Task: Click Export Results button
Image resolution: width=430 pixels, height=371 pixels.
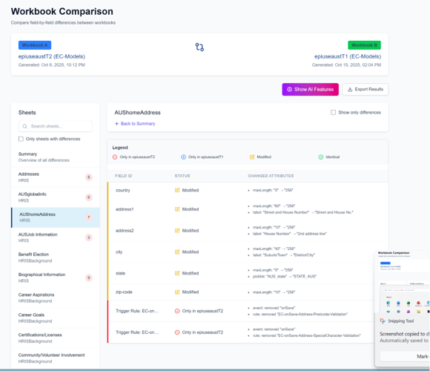Action: point(365,89)
